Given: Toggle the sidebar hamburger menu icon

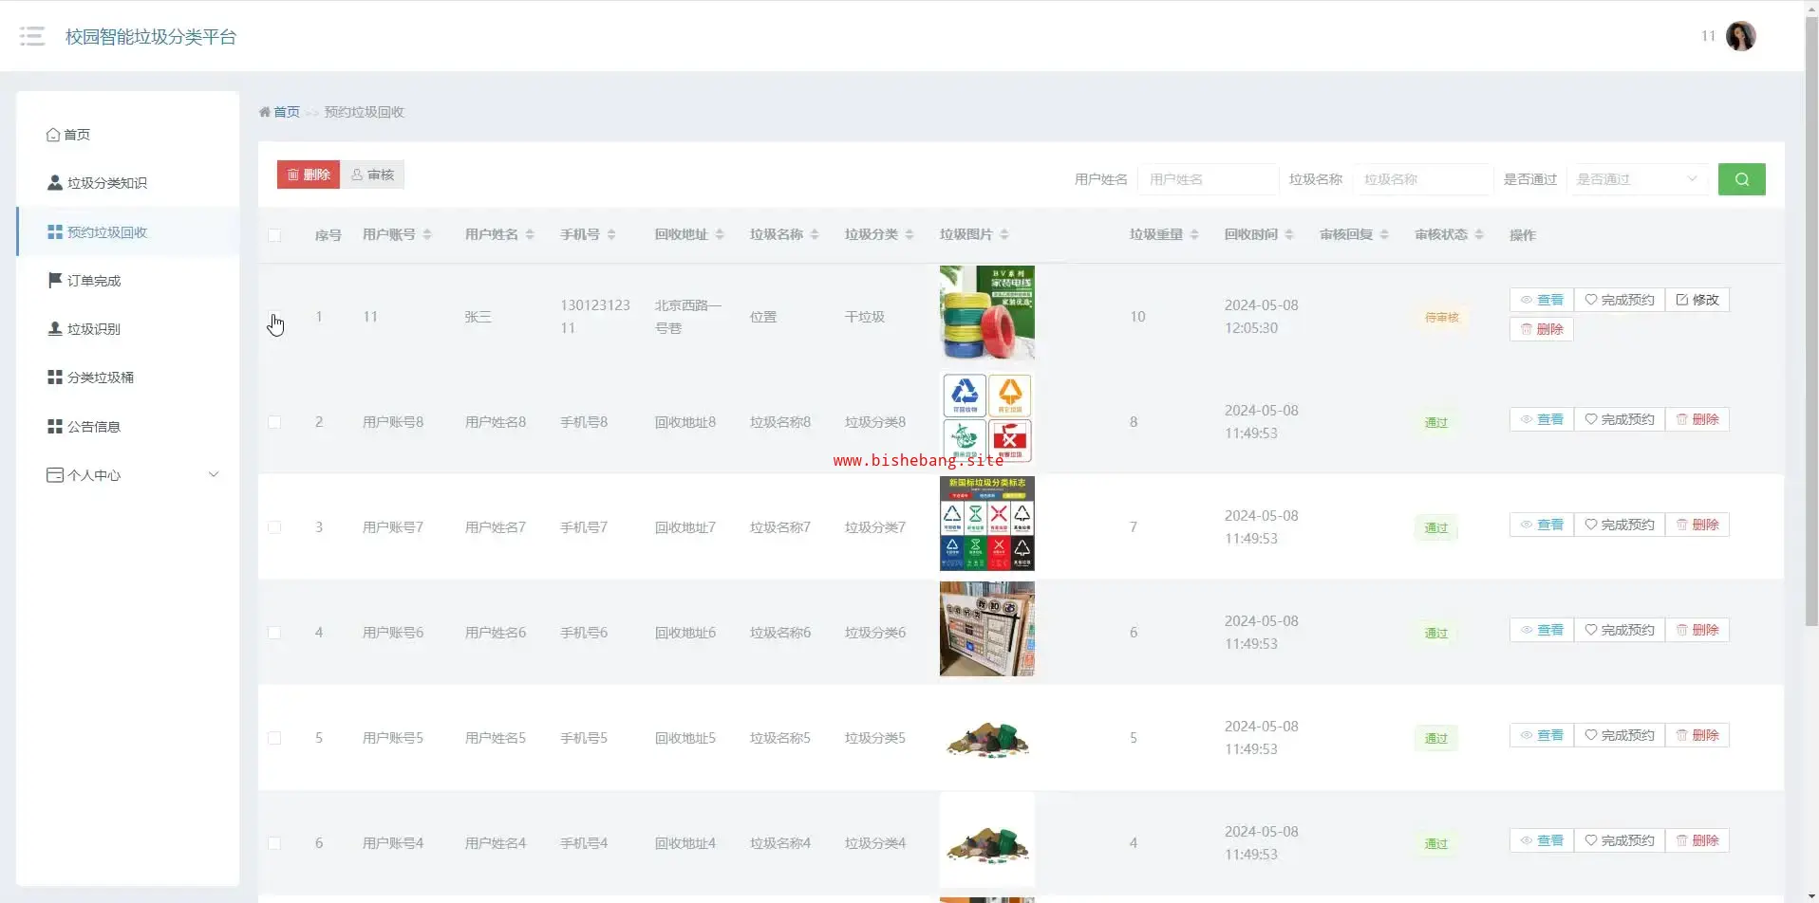Looking at the screenshot, I should 32,36.
